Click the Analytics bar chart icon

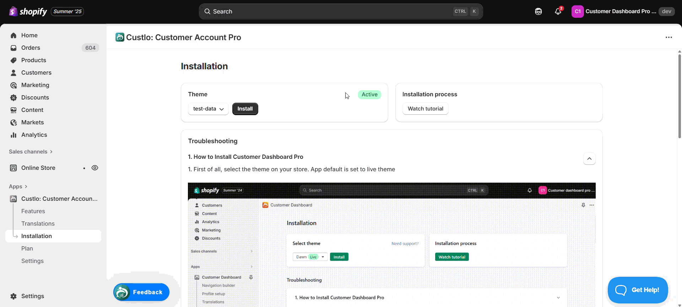click(x=13, y=135)
